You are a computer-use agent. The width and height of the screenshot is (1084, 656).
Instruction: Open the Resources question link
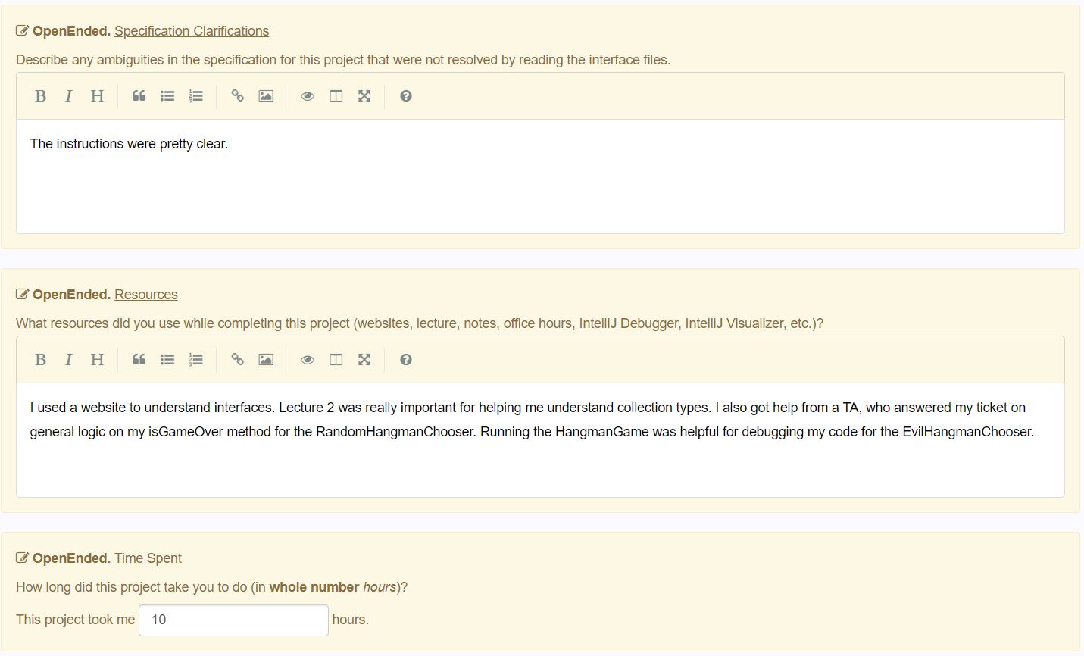coord(145,295)
